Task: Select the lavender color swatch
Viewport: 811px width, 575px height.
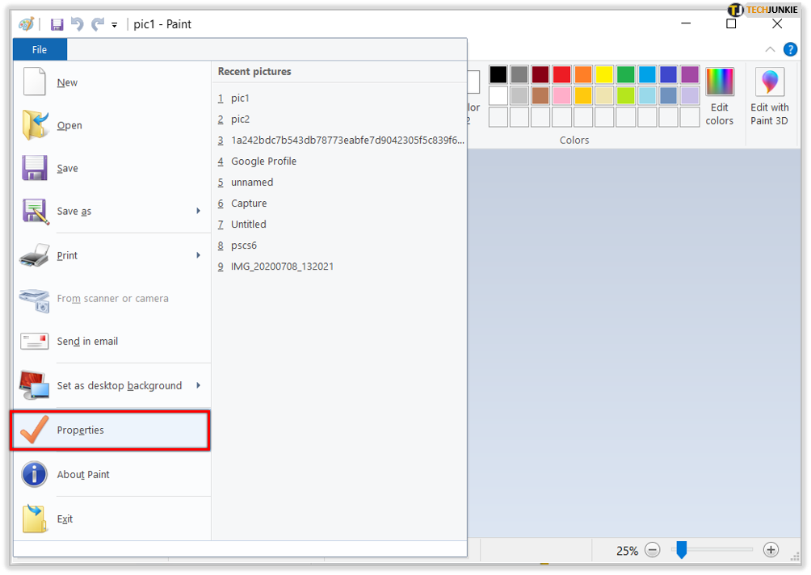Action: 690,95
